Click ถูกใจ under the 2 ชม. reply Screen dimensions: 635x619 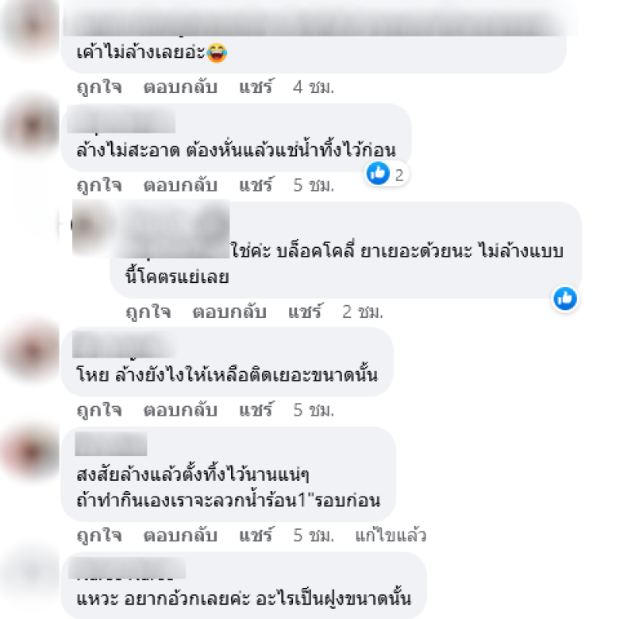click(x=148, y=311)
